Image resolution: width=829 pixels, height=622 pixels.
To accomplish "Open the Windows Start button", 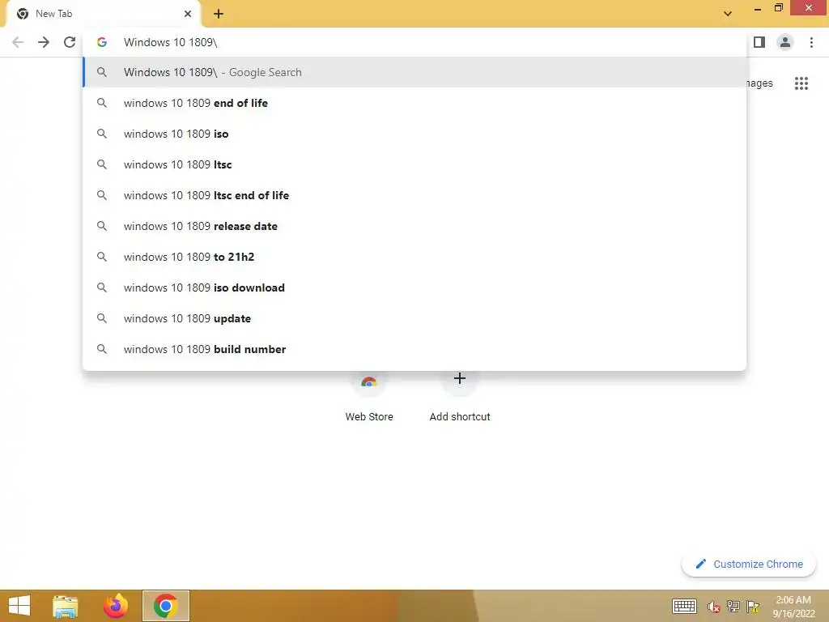I will coord(19,606).
